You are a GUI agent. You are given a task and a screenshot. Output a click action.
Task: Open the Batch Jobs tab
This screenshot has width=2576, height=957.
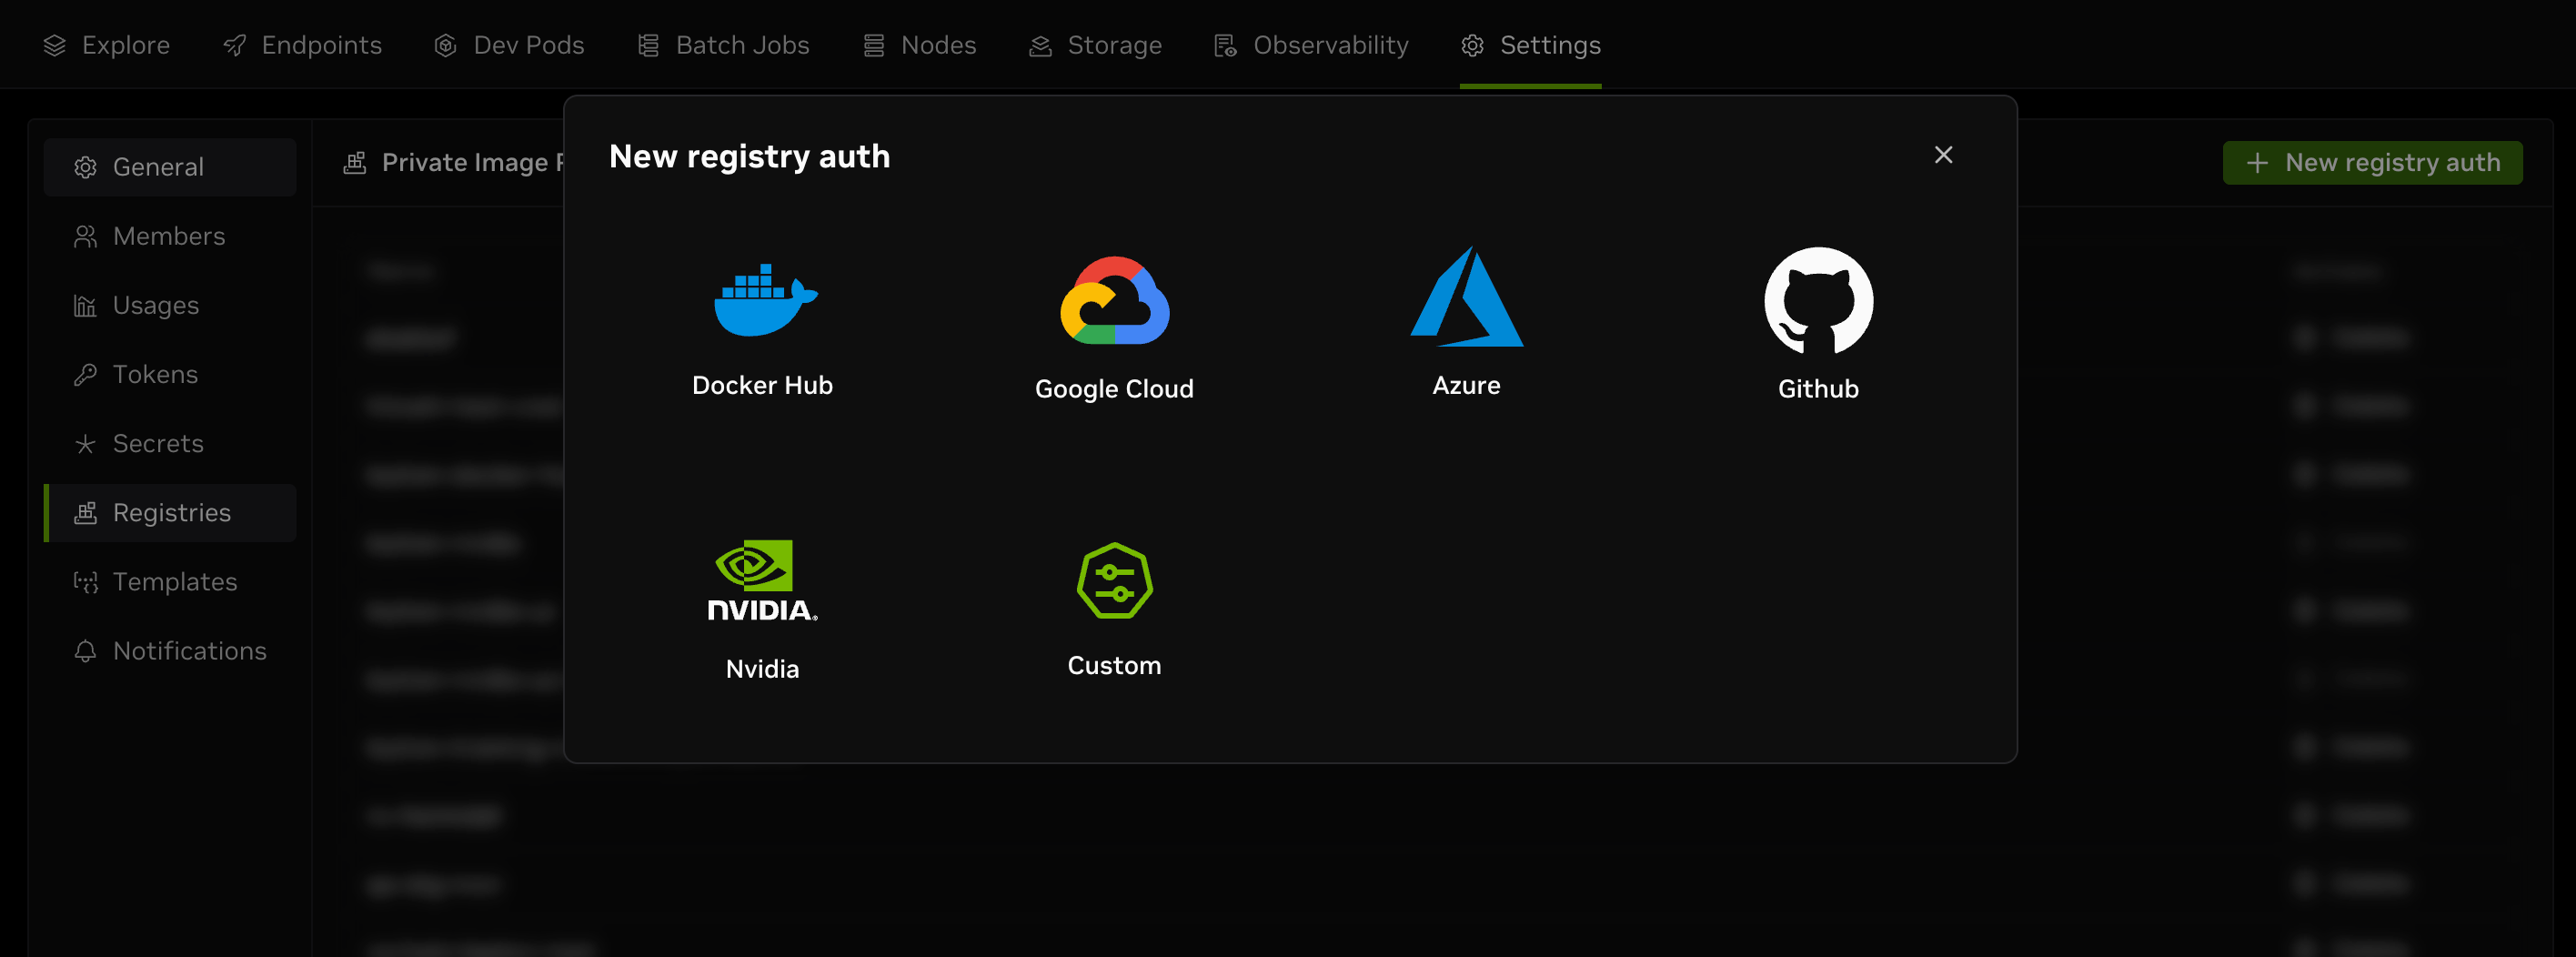point(723,45)
